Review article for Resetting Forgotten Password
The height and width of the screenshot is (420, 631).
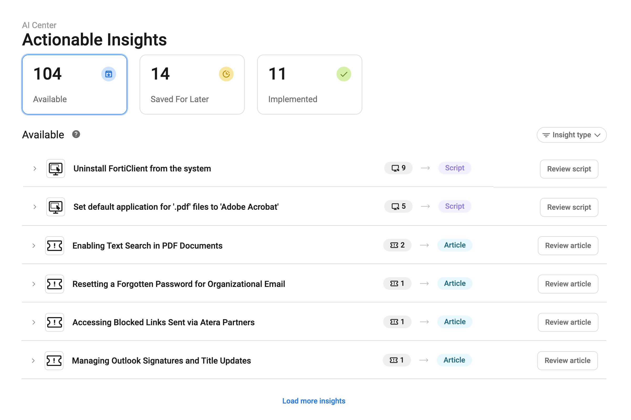pyautogui.click(x=568, y=284)
